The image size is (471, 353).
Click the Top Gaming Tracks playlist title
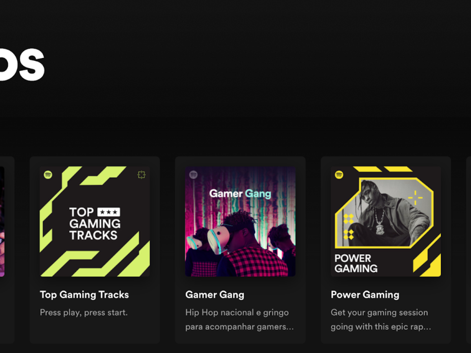point(84,295)
